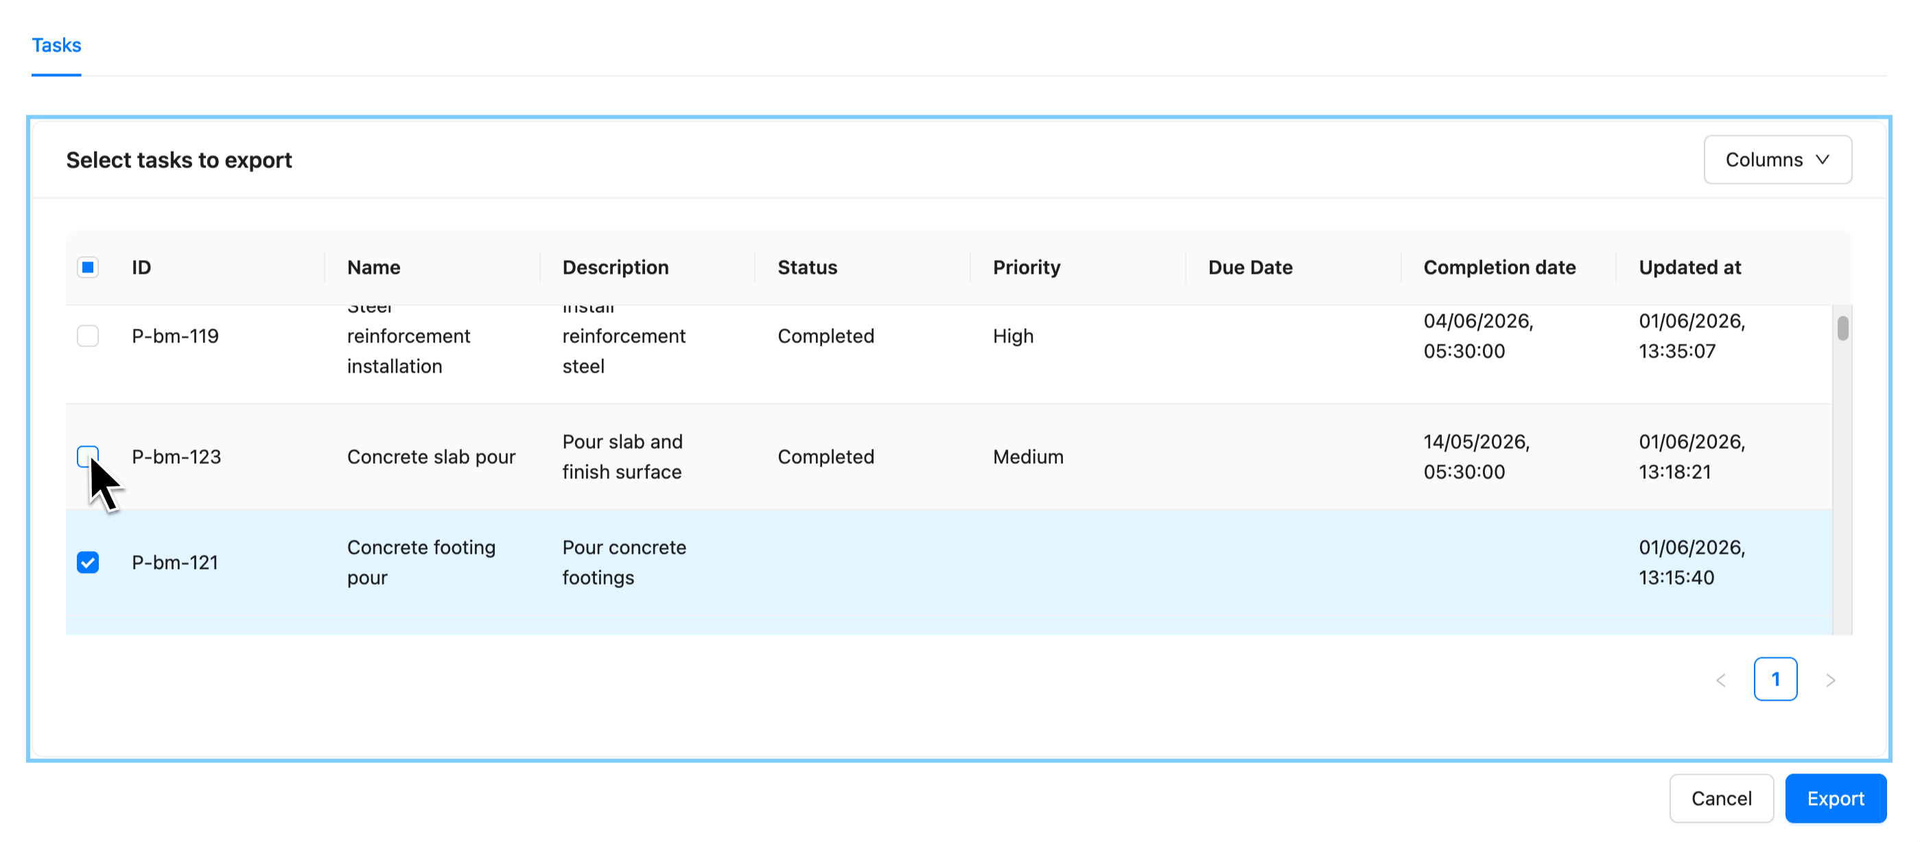Image resolution: width=1920 pixels, height=842 pixels.
Task: Open the Tasks tab
Action: tap(56, 45)
